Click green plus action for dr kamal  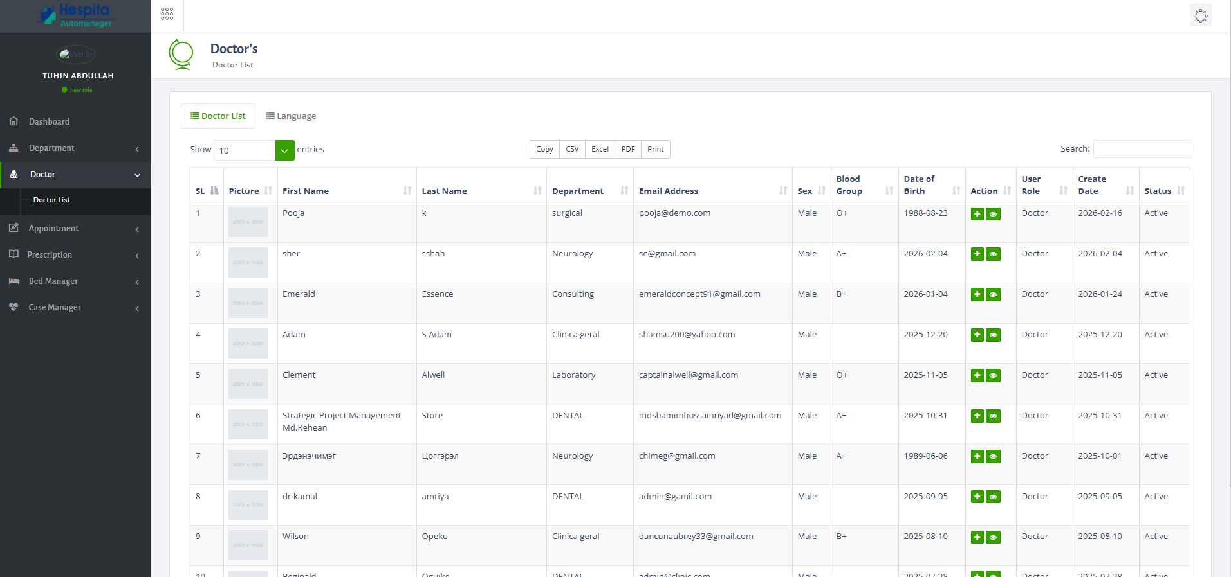[977, 497]
